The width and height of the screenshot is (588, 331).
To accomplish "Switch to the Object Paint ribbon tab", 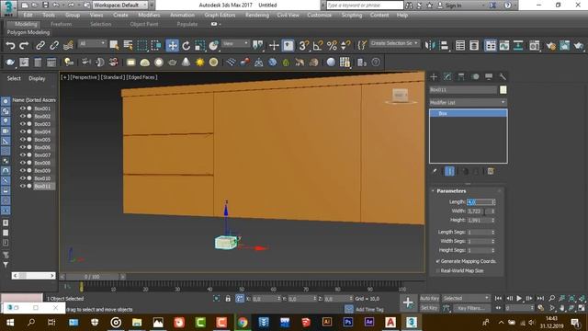I will (144, 24).
